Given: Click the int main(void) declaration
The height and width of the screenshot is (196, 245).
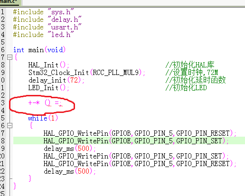Looking at the screenshot, I should click(39, 50).
